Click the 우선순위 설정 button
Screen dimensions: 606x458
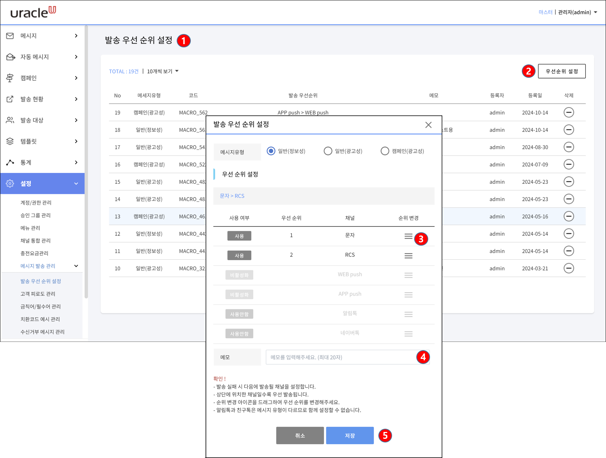562,71
